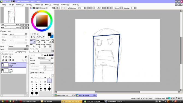Activate the Move tool icon

pyautogui.click(x=31, y=37)
